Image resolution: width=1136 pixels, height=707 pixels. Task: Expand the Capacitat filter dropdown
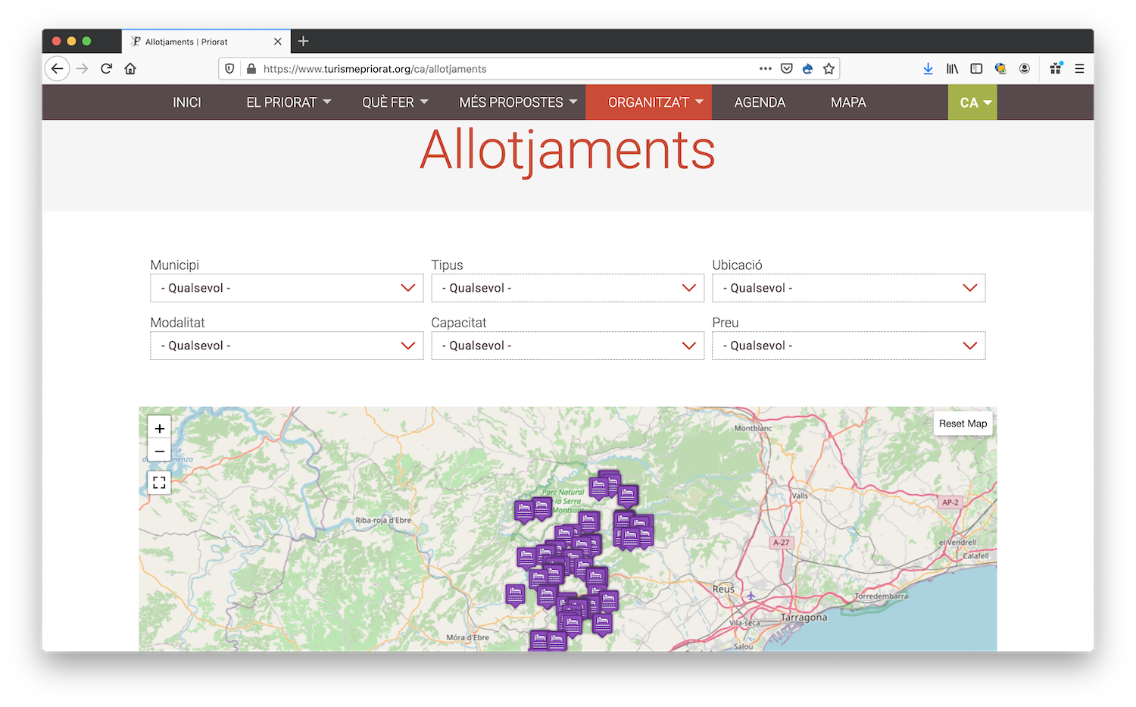567,346
